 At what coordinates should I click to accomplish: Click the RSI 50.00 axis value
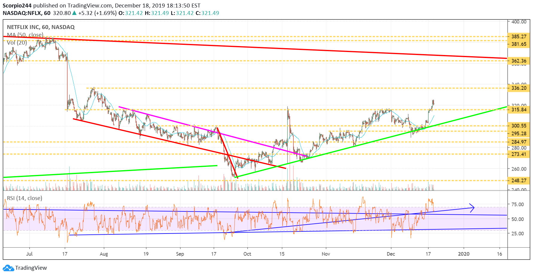tap(517, 219)
